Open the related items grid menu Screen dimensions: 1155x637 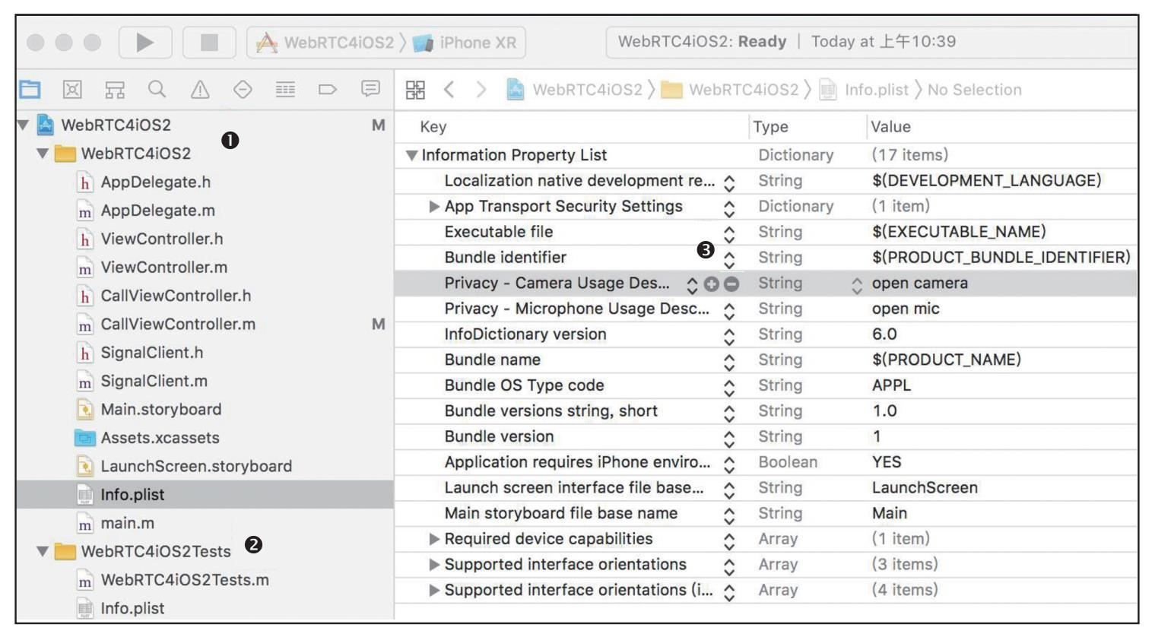click(415, 90)
